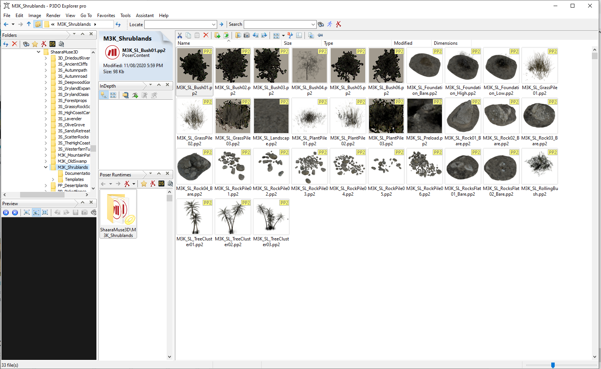Click the gold star favorites icon in Folders panel

[35, 44]
